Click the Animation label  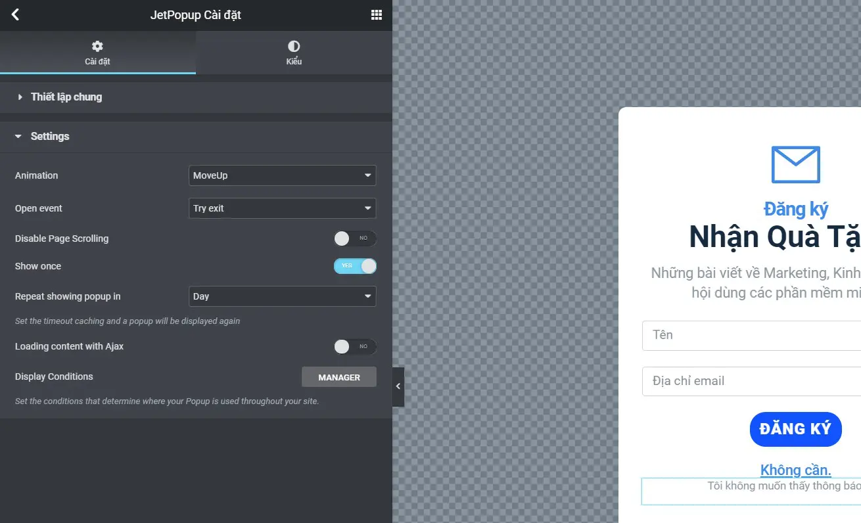[37, 175]
